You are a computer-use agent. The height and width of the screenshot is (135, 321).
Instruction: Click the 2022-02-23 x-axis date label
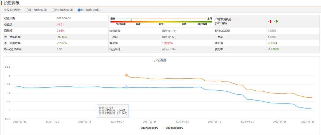coord(247,121)
